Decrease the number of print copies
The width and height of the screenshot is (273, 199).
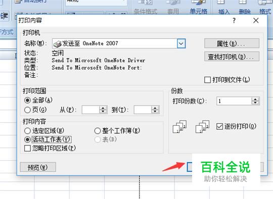click(x=255, y=103)
